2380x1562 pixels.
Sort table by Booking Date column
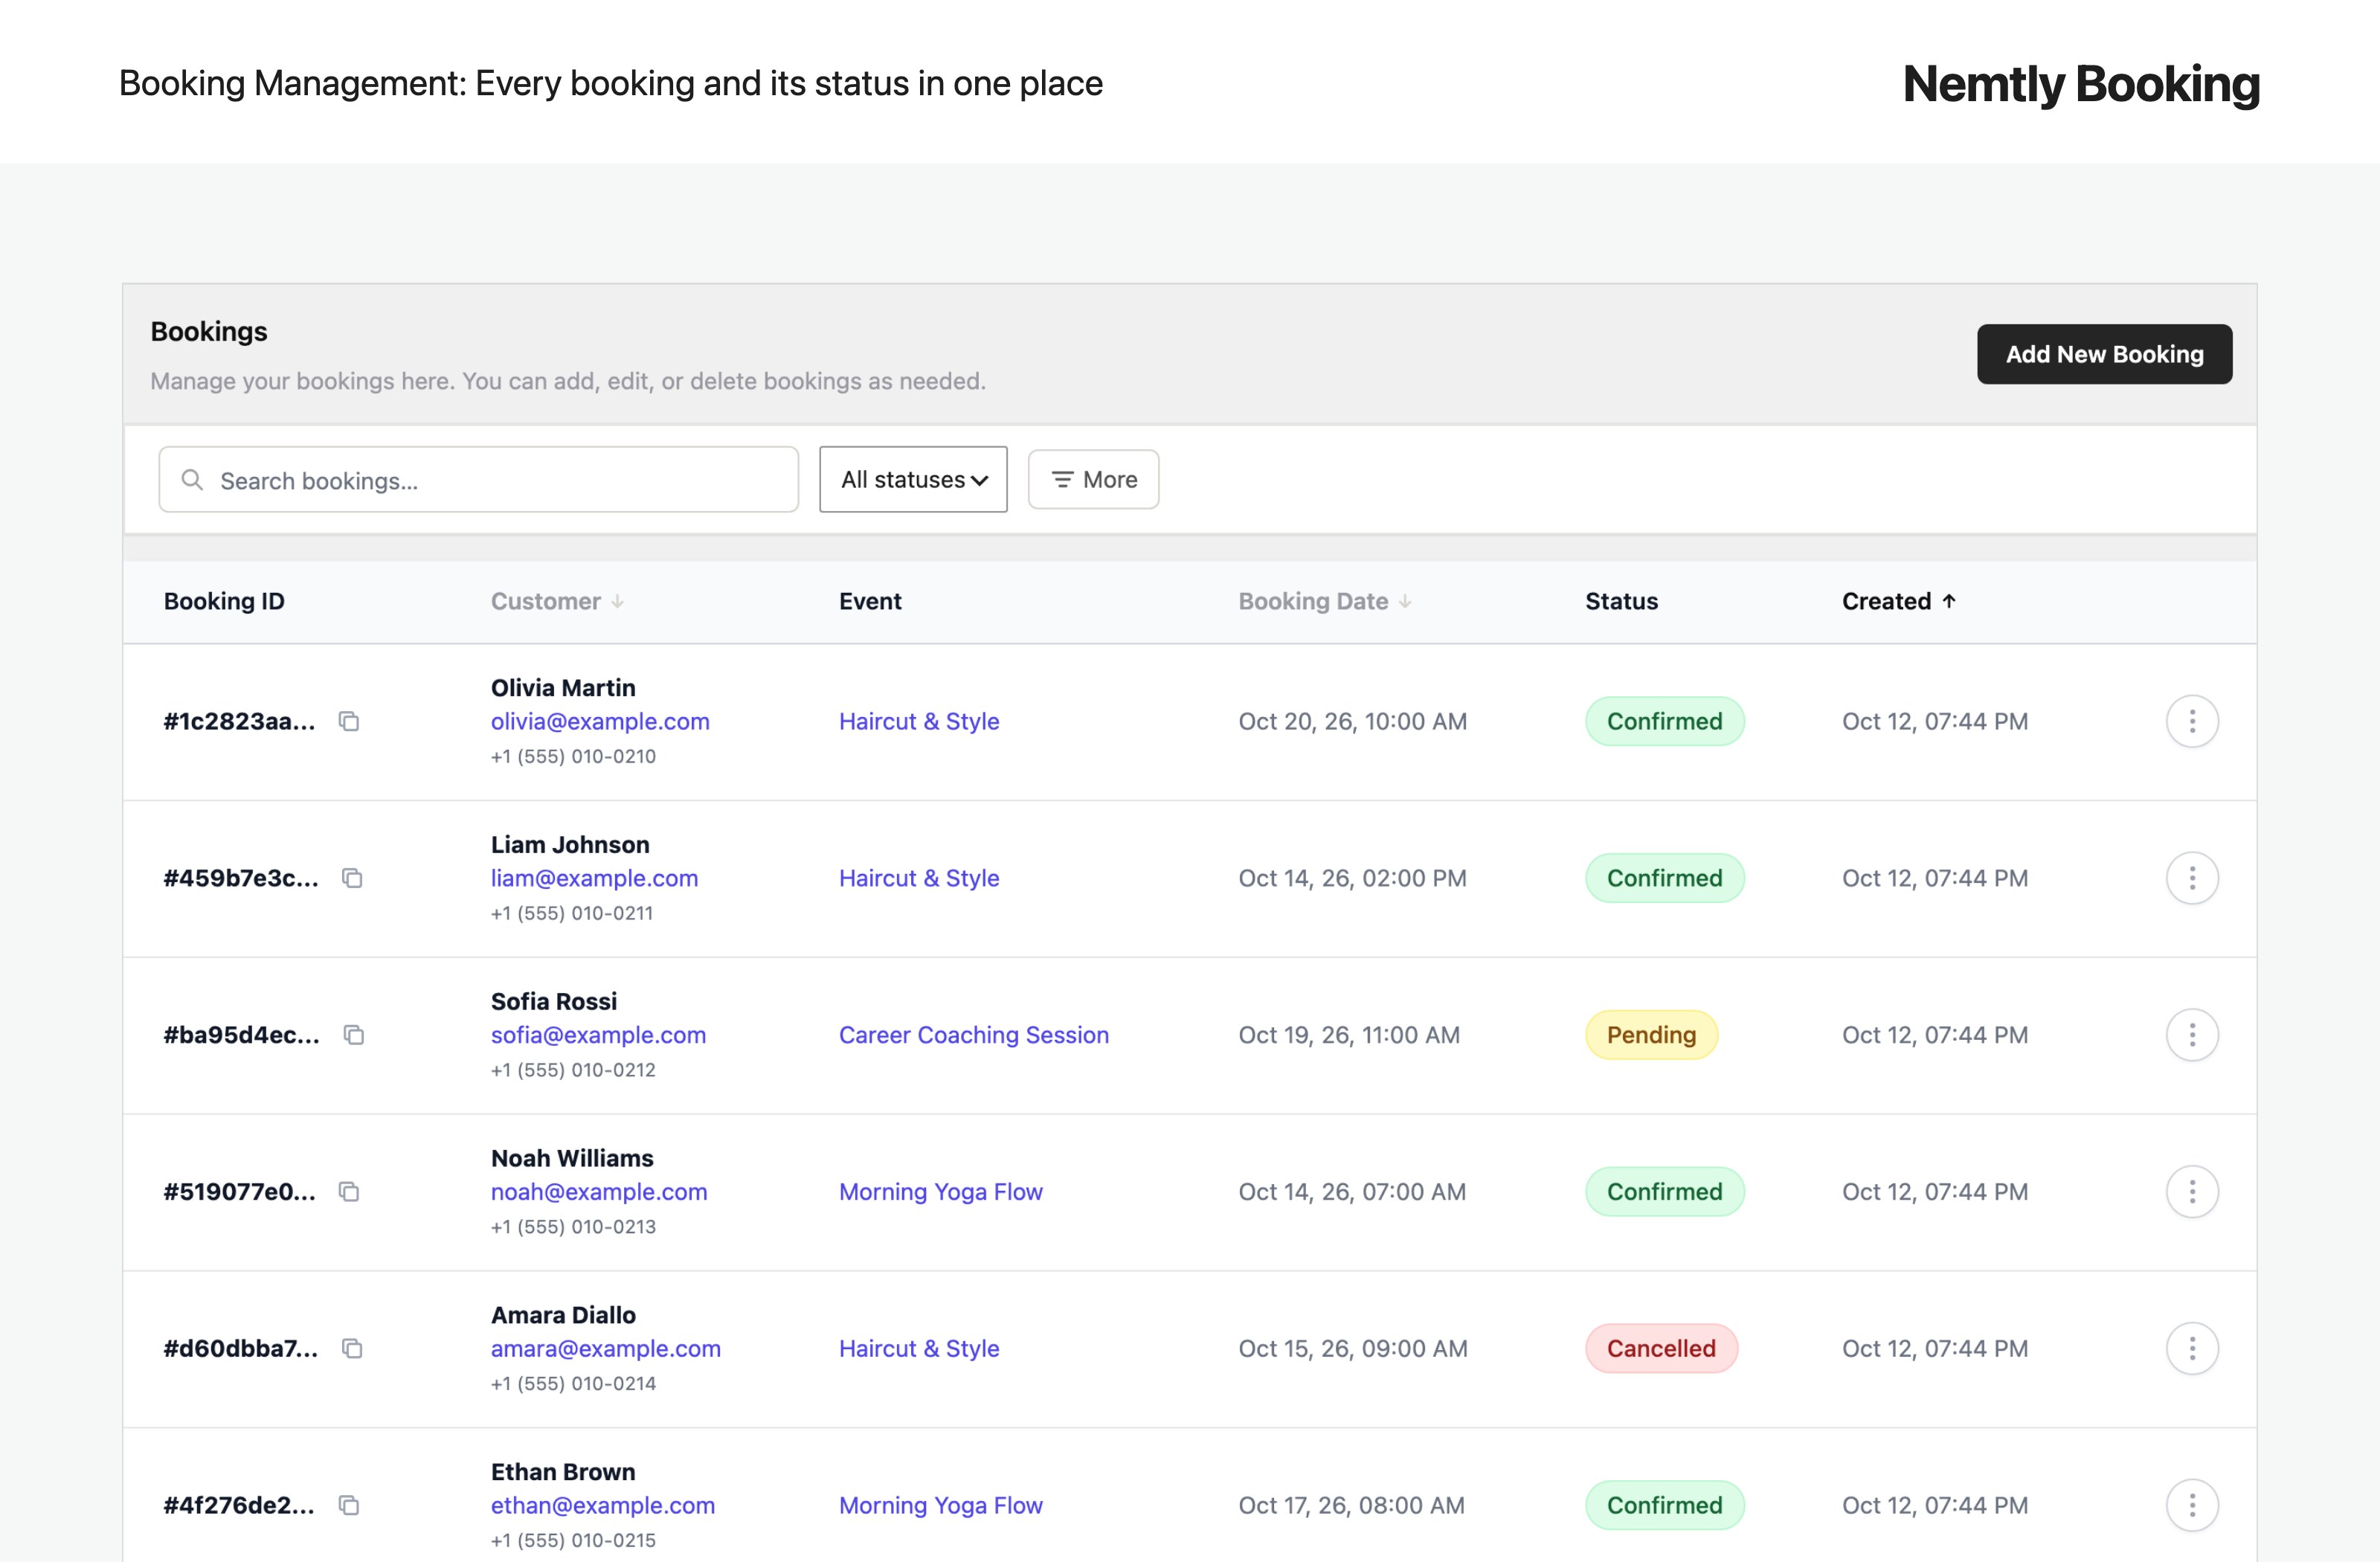(x=1325, y=601)
